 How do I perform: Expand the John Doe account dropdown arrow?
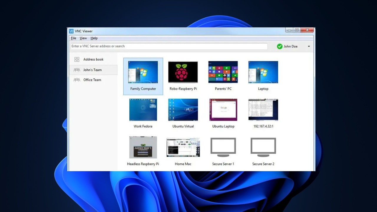[309, 47]
